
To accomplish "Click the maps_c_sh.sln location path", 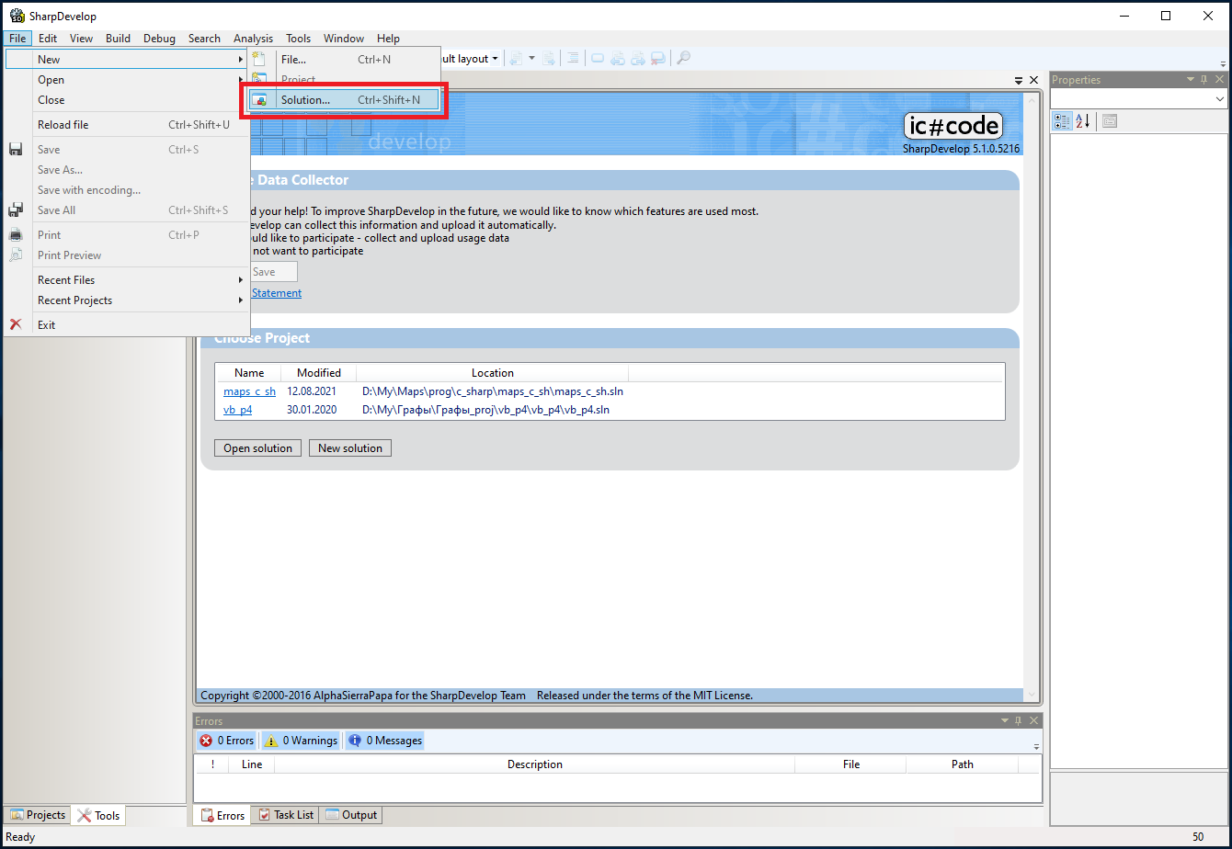I will (x=493, y=391).
